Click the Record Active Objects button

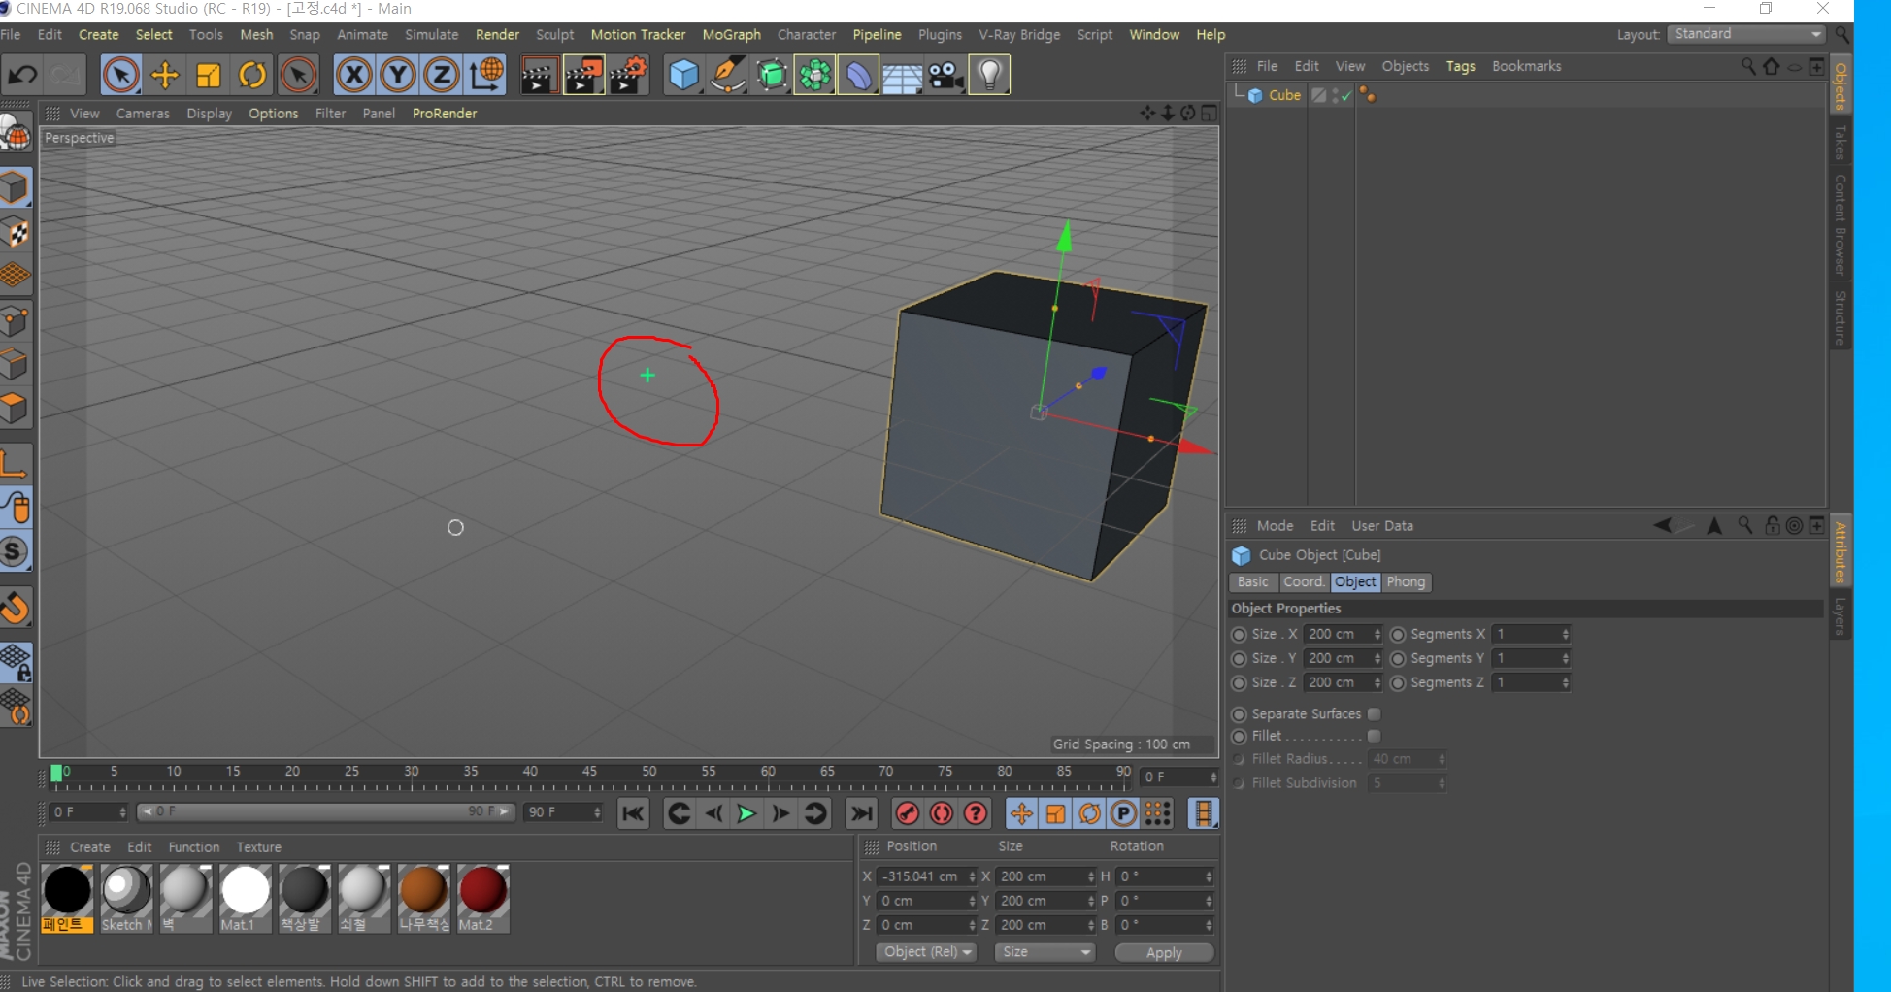(x=908, y=813)
